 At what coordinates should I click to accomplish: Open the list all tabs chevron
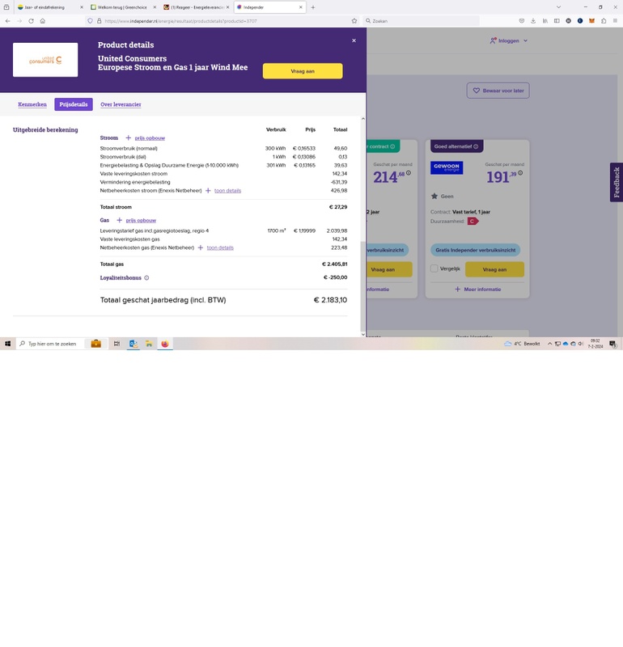(558, 7)
